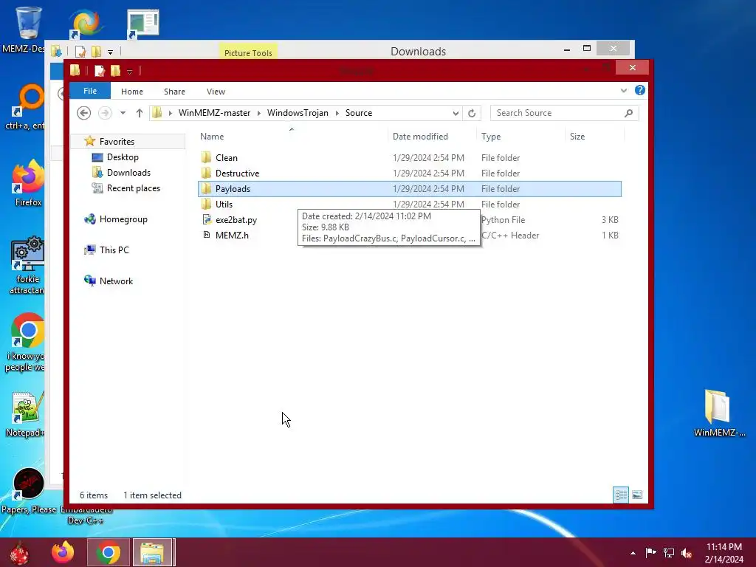Viewport: 756px width, 567px height.
Task: Click the muted volume tray icon
Action: click(x=687, y=552)
